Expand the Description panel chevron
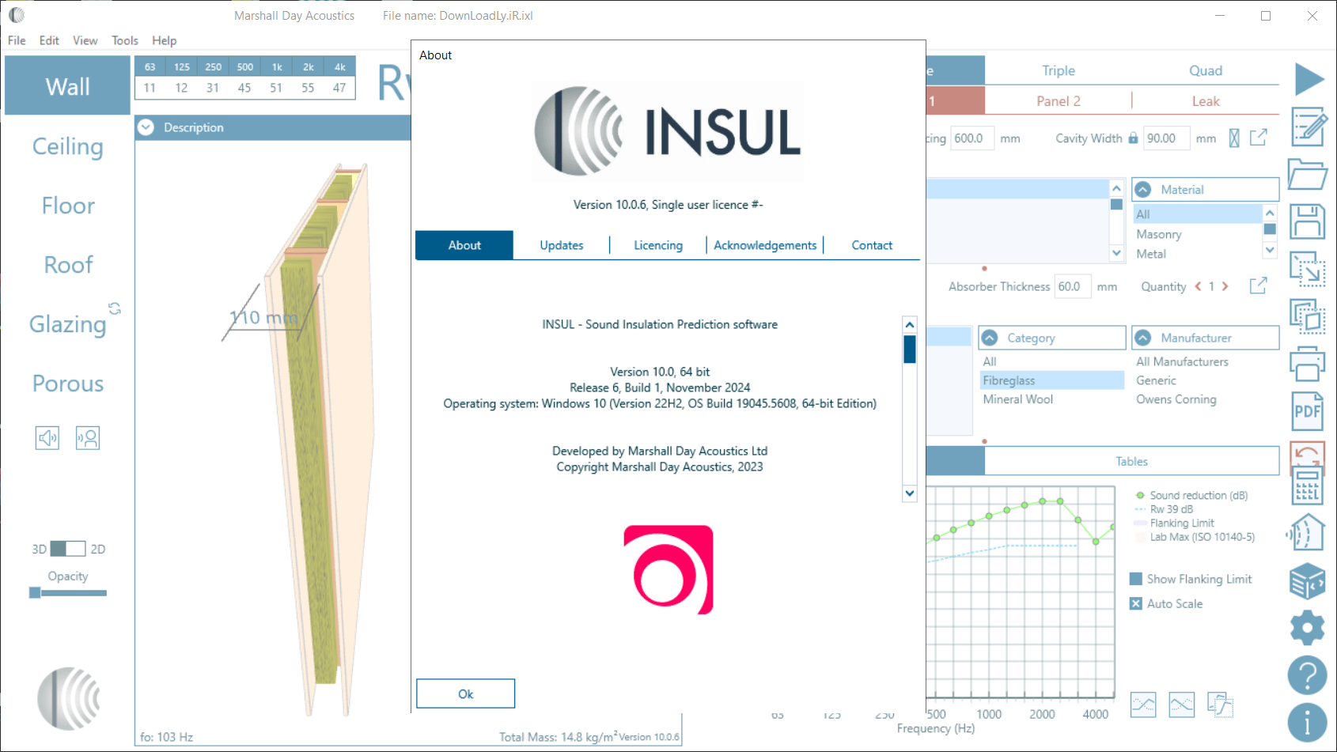 coord(146,127)
